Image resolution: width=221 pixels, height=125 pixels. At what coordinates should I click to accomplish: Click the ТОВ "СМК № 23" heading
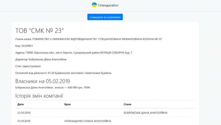tap(40, 30)
